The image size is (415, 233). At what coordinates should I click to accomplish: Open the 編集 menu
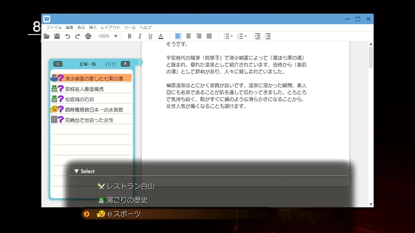[x=69, y=28]
